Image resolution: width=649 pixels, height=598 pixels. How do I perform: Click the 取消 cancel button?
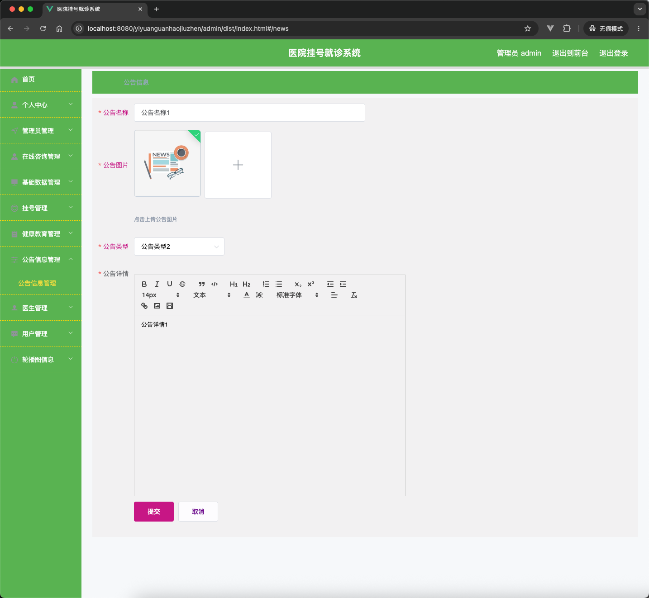198,512
